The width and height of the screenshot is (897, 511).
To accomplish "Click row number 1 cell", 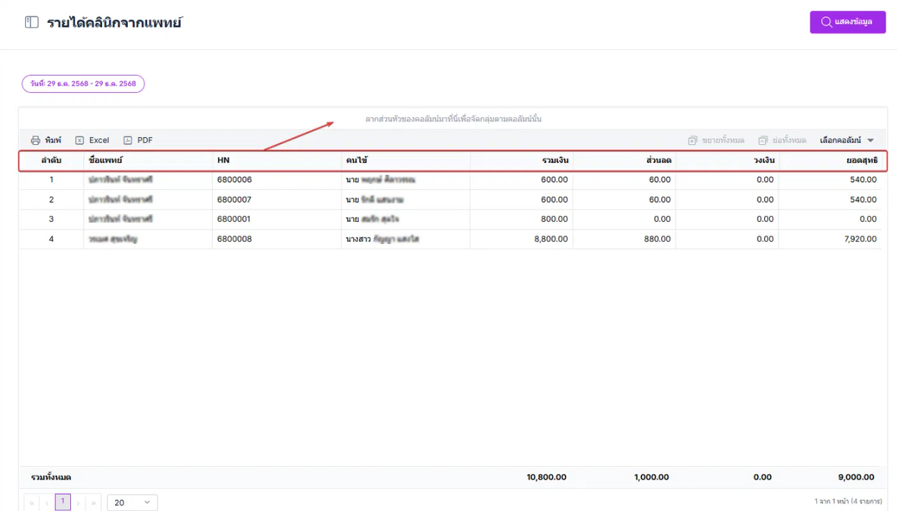I will click(51, 180).
